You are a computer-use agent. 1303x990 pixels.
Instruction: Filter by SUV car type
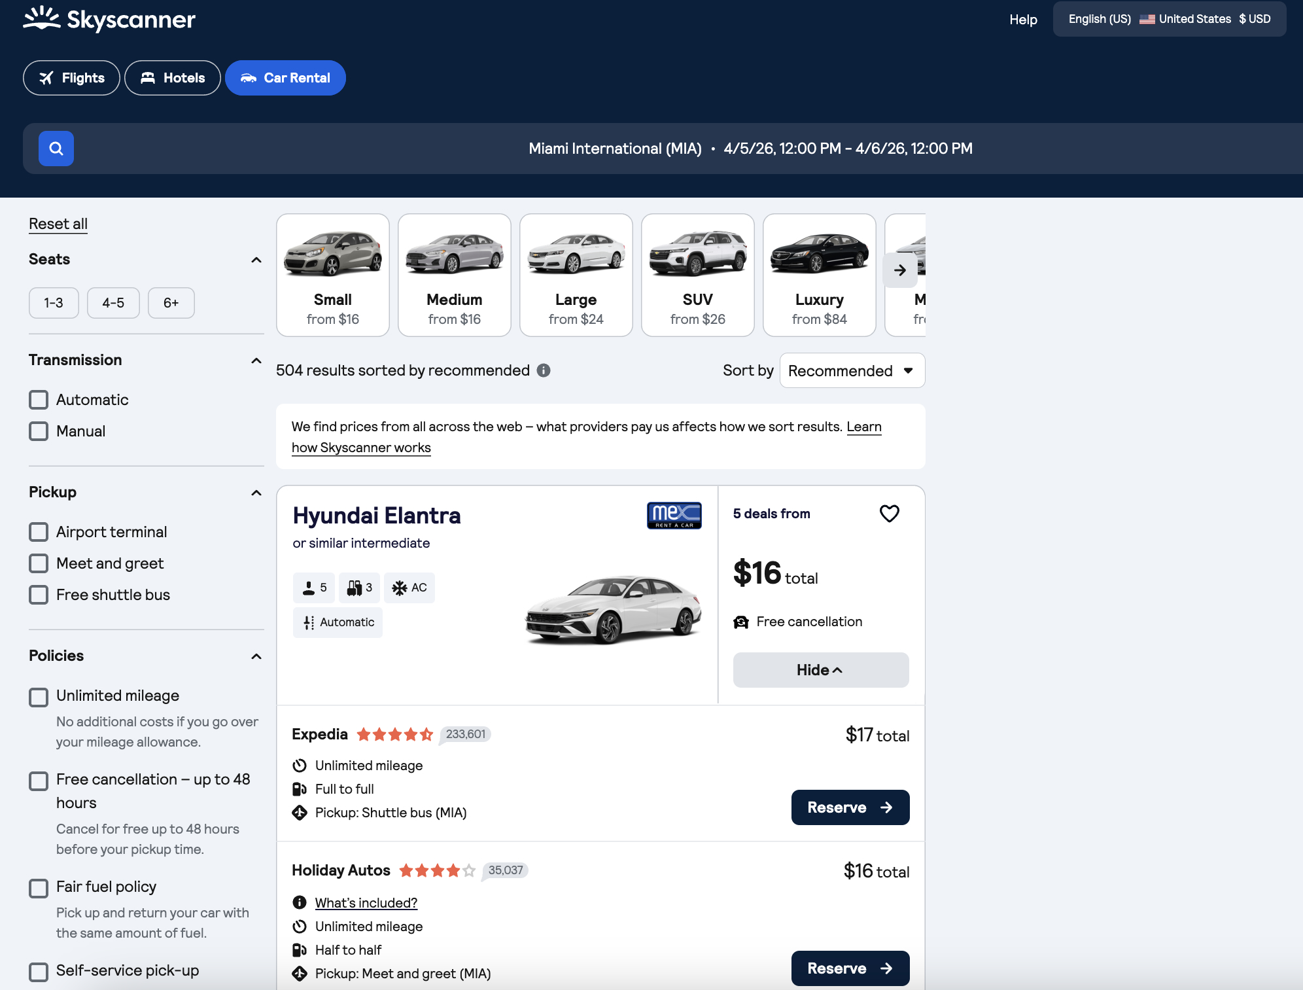click(698, 275)
